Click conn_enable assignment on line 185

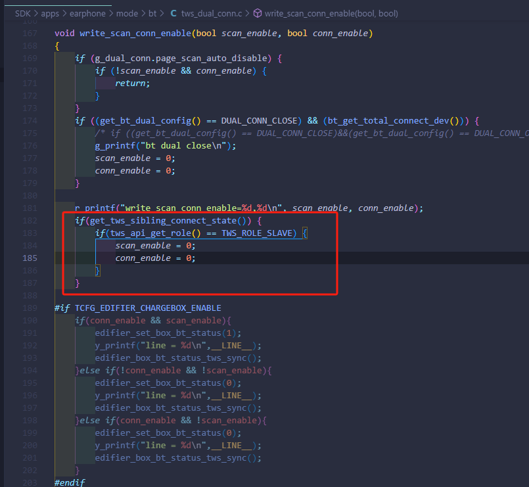point(155,258)
